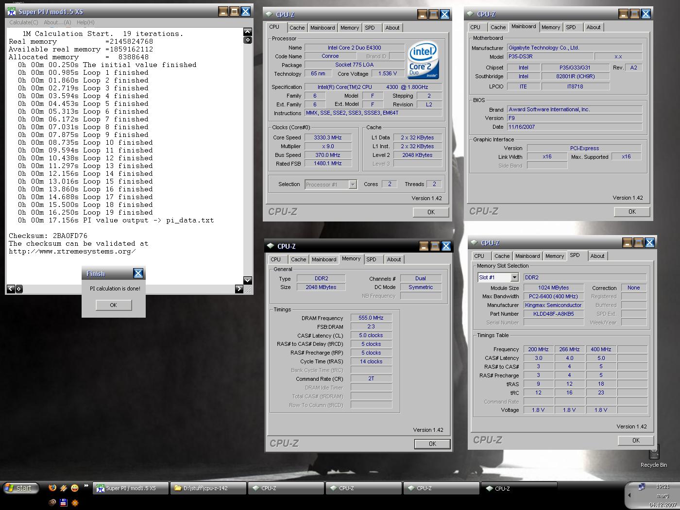Image resolution: width=680 pixels, height=510 pixels.
Task: Open About tab in CPU-Z Mainboard window
Action: coord(594,27)
